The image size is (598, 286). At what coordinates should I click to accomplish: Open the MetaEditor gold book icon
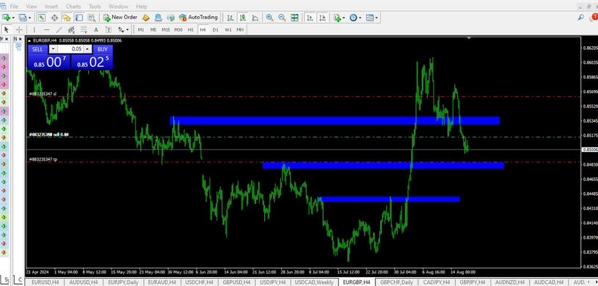click(146, 18)
